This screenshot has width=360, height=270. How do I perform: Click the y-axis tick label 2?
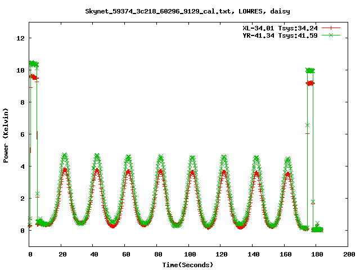22,199
